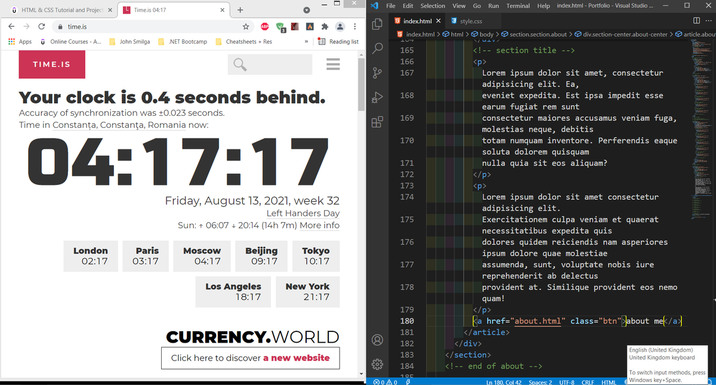716x385 pixels.
Task: Click UTF-8 encoding in status bar
Action: [x=567, y=382]
